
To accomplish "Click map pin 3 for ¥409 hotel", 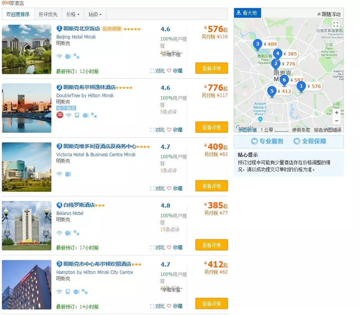I will point(258,44).
